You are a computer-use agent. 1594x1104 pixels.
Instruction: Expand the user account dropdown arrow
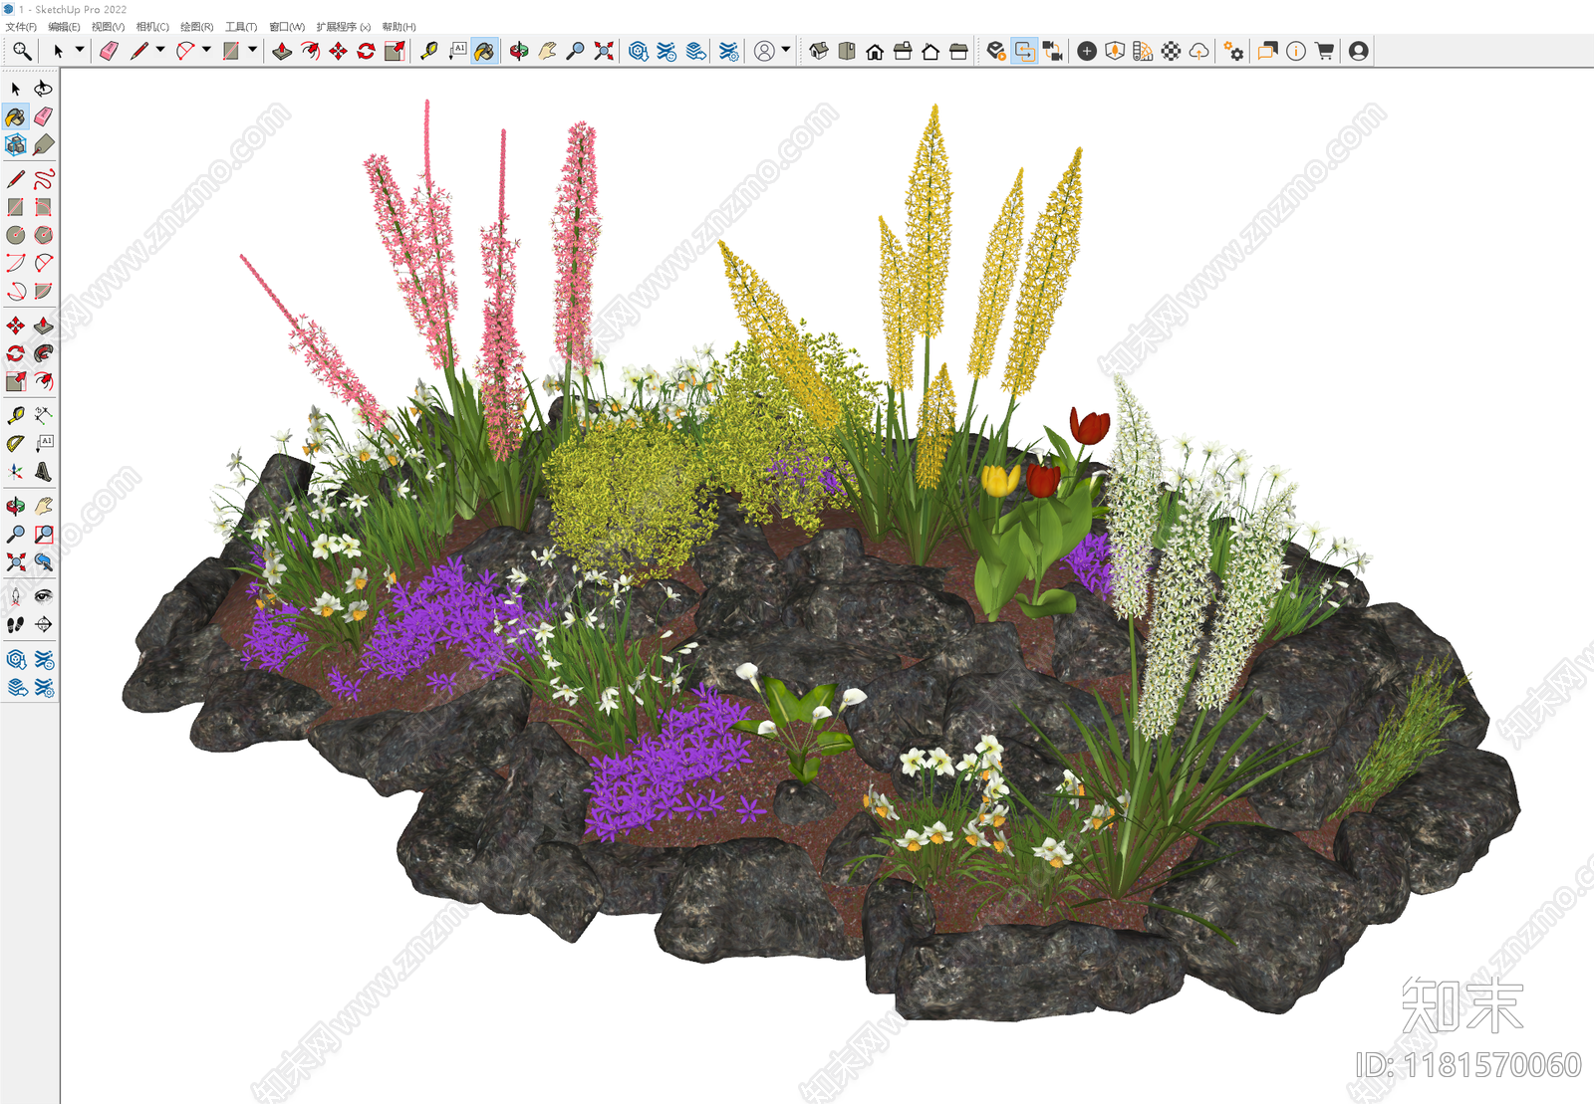pos(786,49)
